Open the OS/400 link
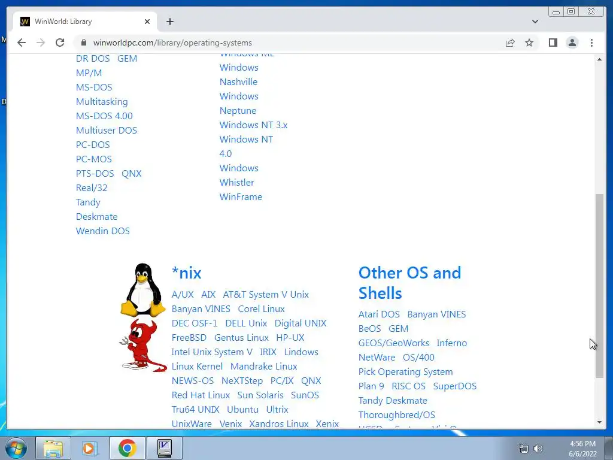The image size is (613, 460). click(418, 358)
